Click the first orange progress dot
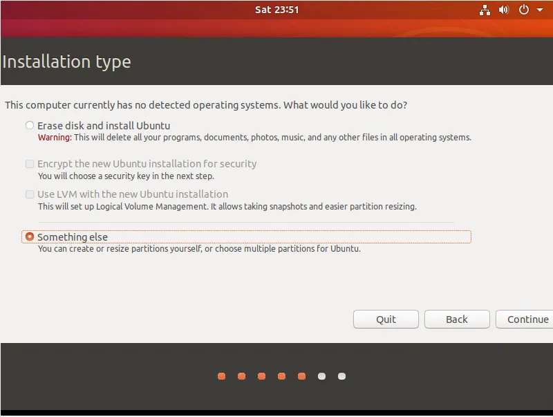 (x=221, y=376)
